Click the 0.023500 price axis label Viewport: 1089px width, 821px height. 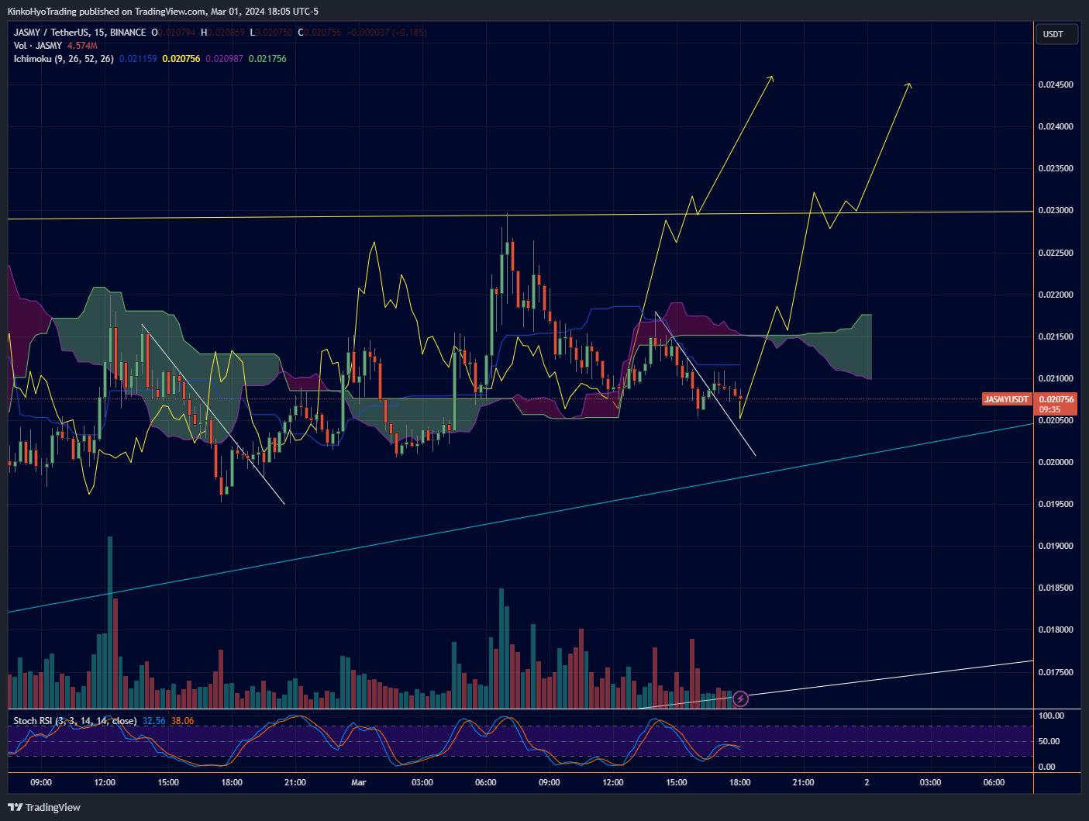coord(1056,168)
